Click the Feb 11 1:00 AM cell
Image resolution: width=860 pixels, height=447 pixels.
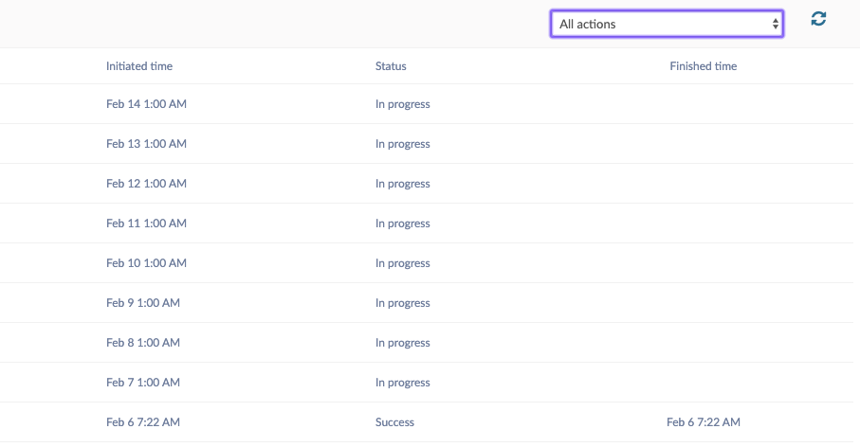point(146,223)
